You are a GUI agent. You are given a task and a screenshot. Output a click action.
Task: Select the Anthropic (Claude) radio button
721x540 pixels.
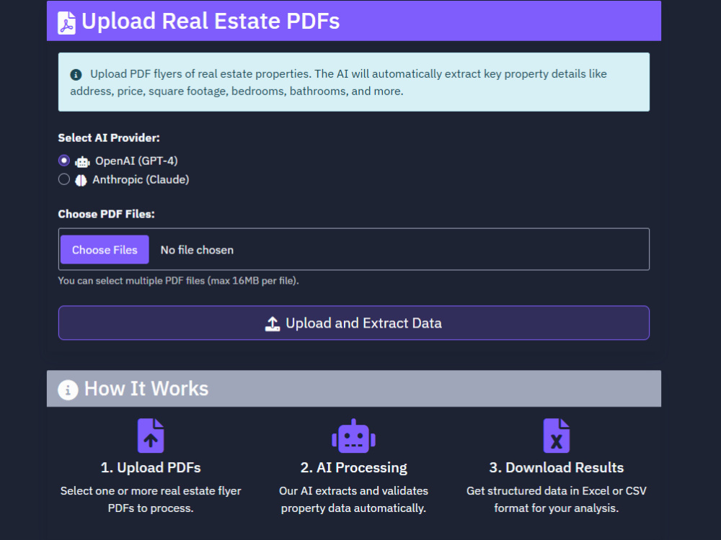[64, 179]
